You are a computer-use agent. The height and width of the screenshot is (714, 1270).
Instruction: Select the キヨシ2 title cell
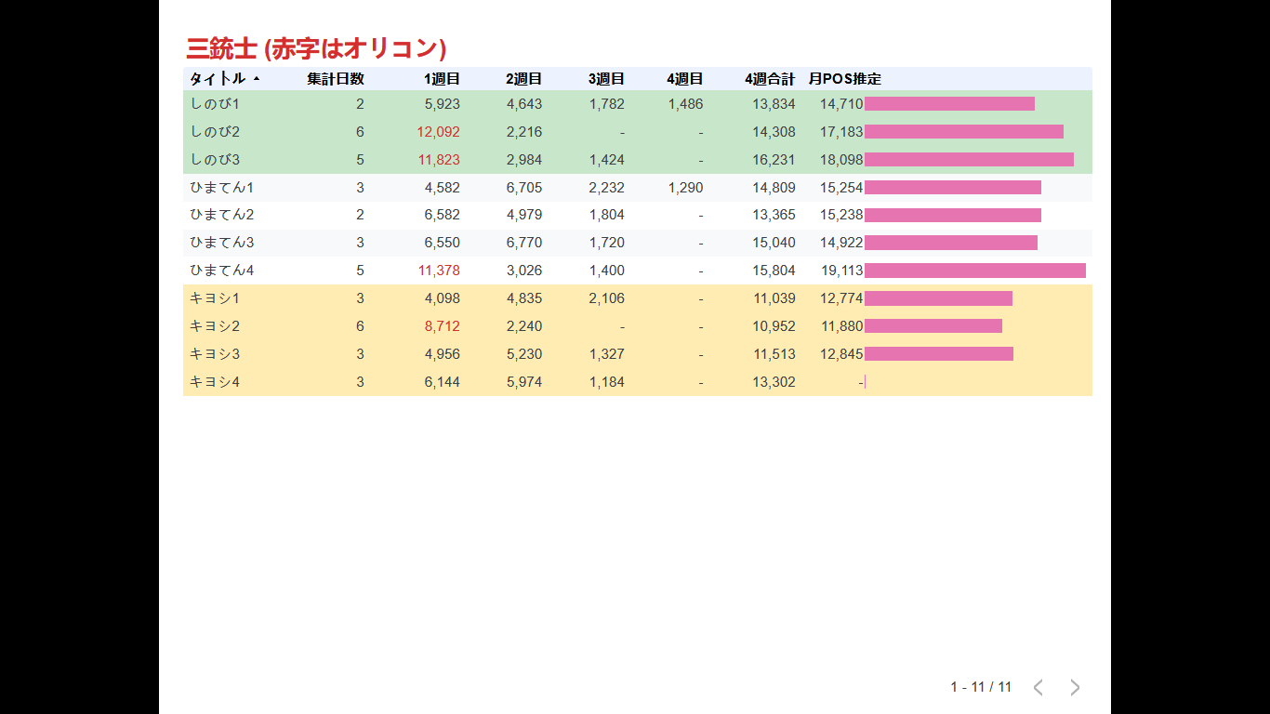pos(215,326)
